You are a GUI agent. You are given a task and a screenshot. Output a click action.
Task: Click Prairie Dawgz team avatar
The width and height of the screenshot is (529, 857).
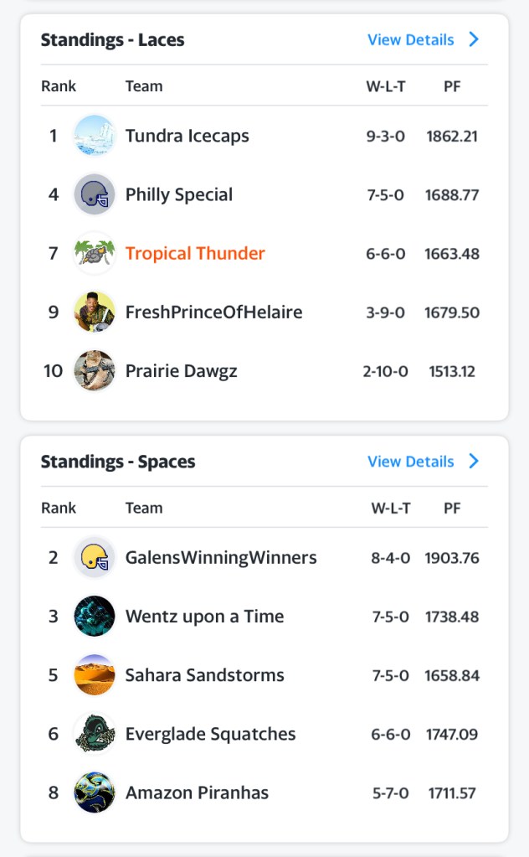(x=94, y=370)
